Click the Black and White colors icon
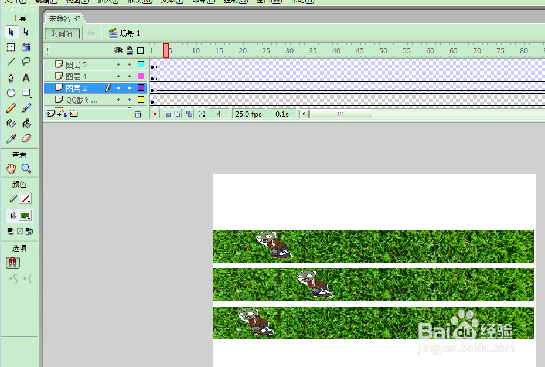 click(x=11, y=231)
